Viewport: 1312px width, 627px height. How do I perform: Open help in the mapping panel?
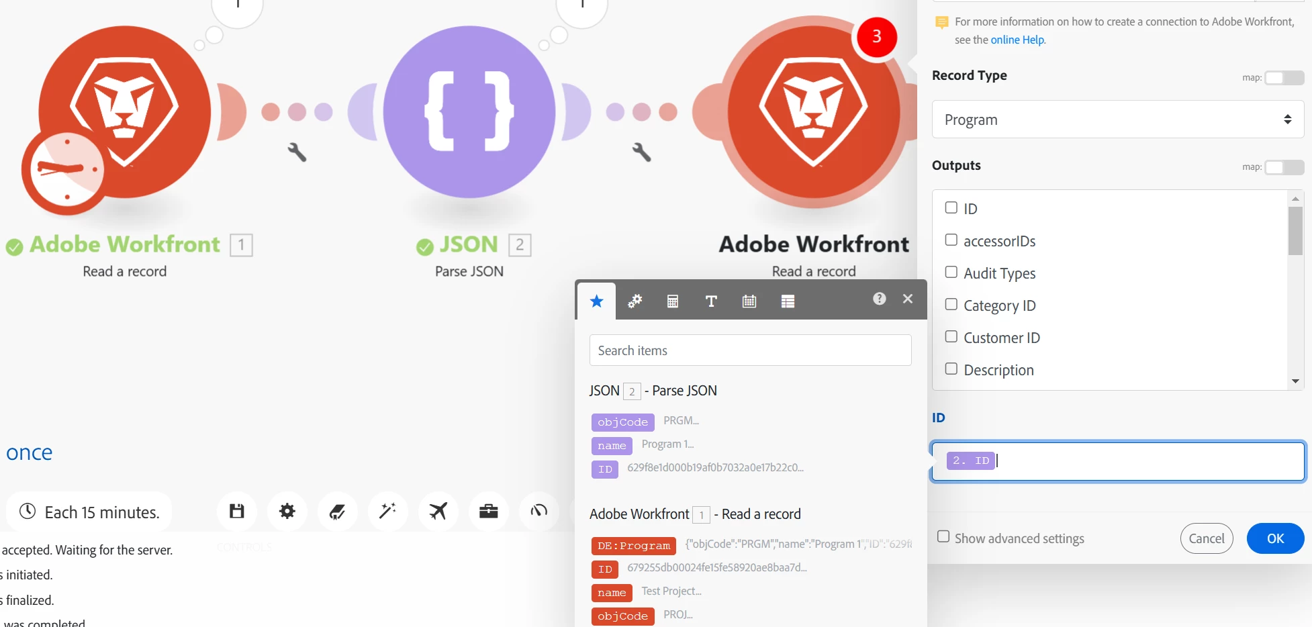click(x=880, y=299)
